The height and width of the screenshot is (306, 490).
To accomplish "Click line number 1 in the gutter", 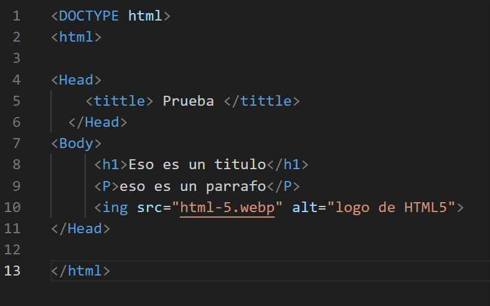I will pos(17,16).
